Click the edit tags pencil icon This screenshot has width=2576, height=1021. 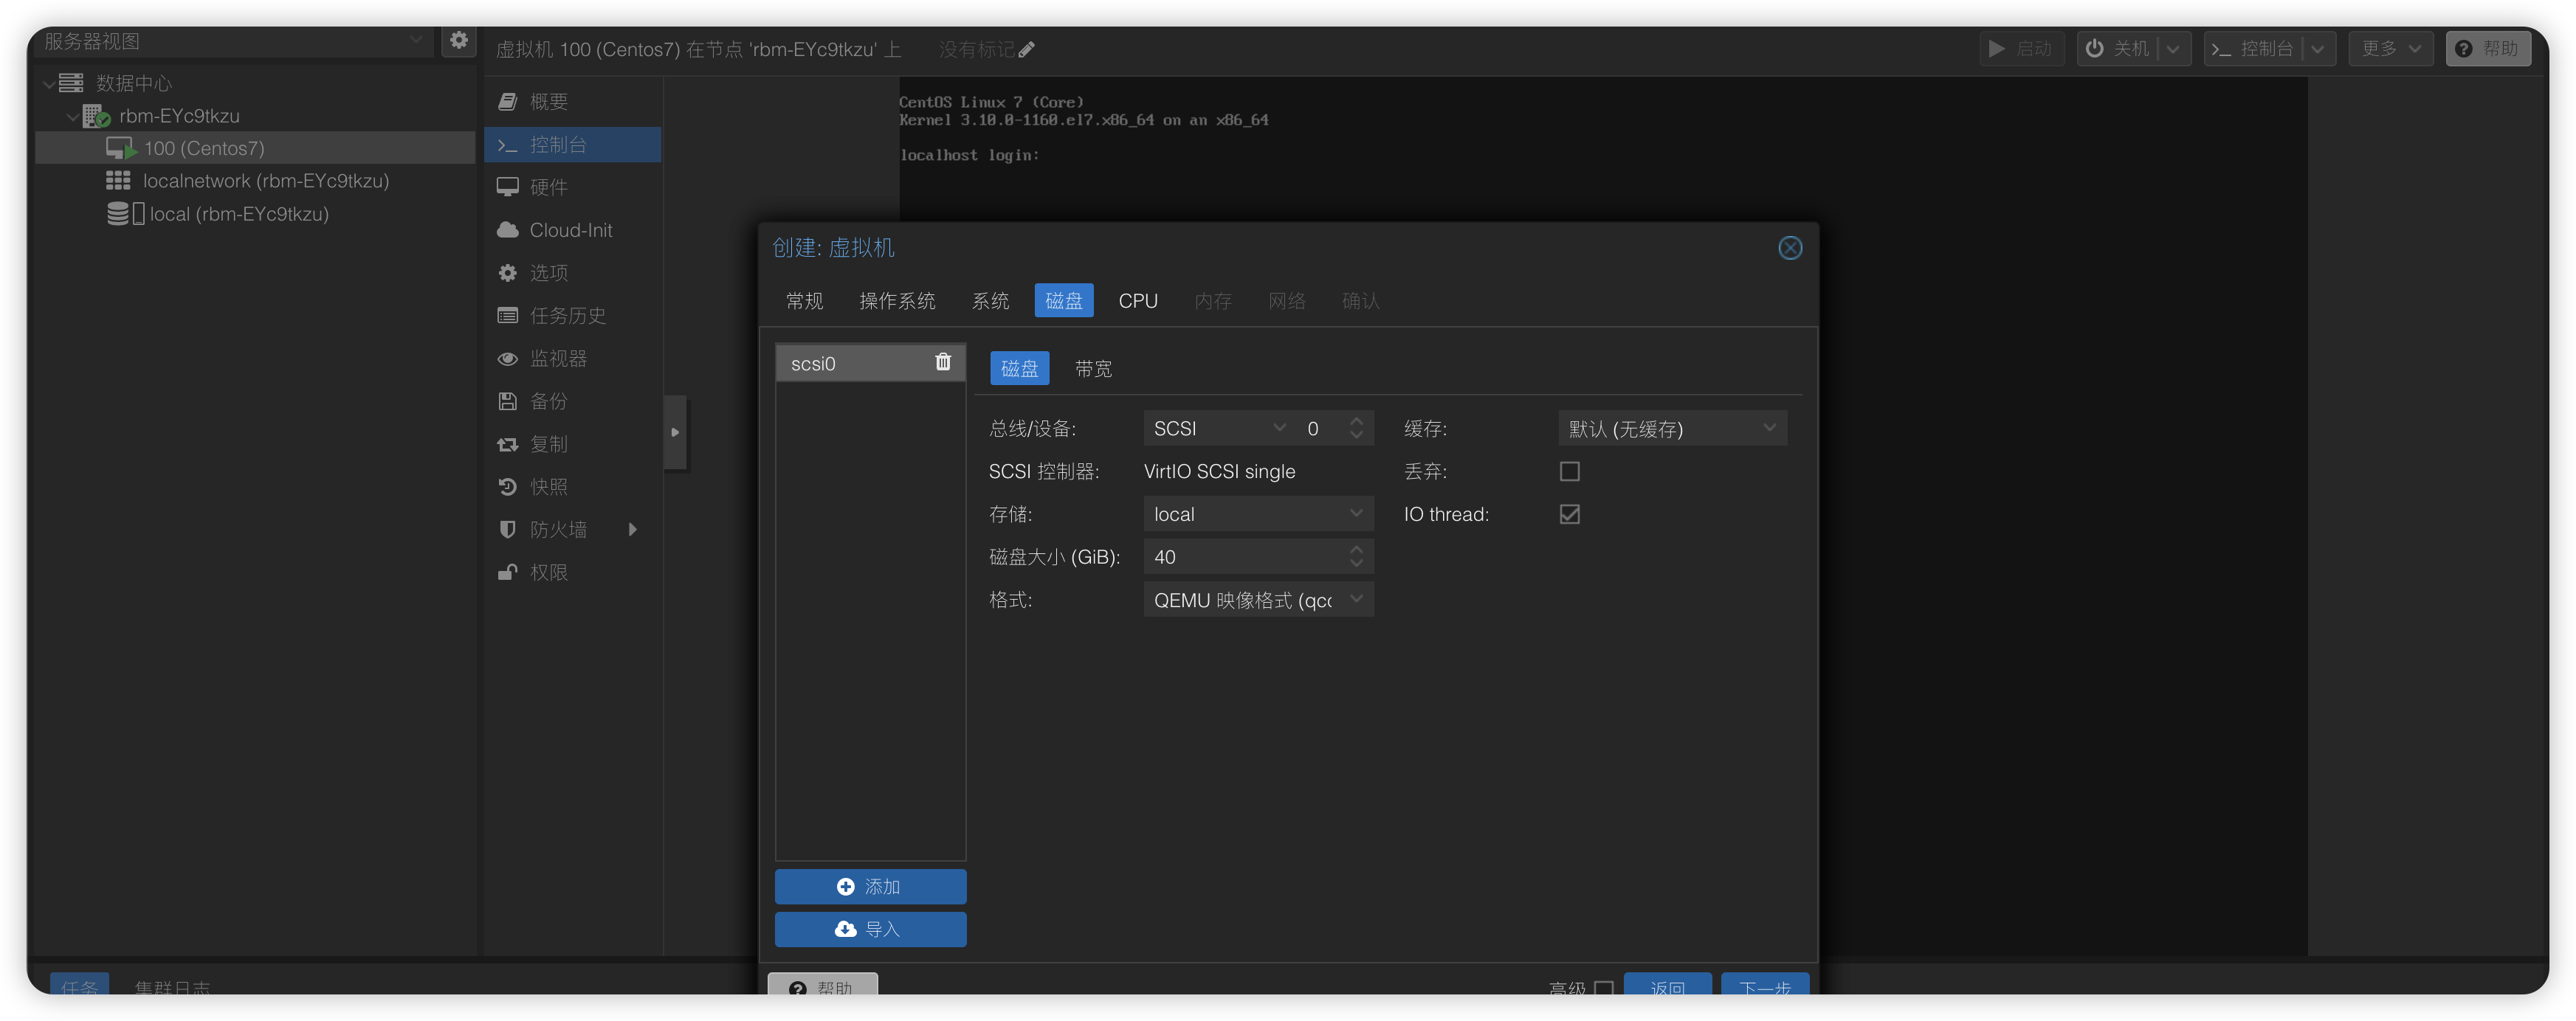coord(1026,50)
